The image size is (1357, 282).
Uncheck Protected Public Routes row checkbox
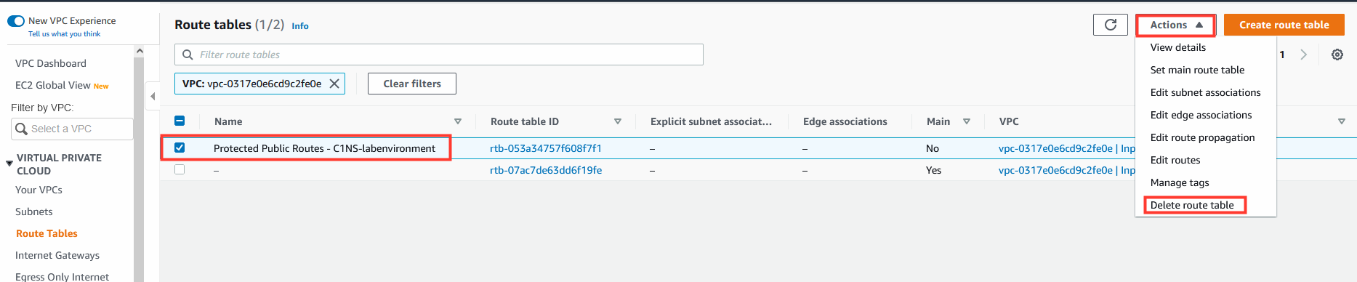point(180,148)
